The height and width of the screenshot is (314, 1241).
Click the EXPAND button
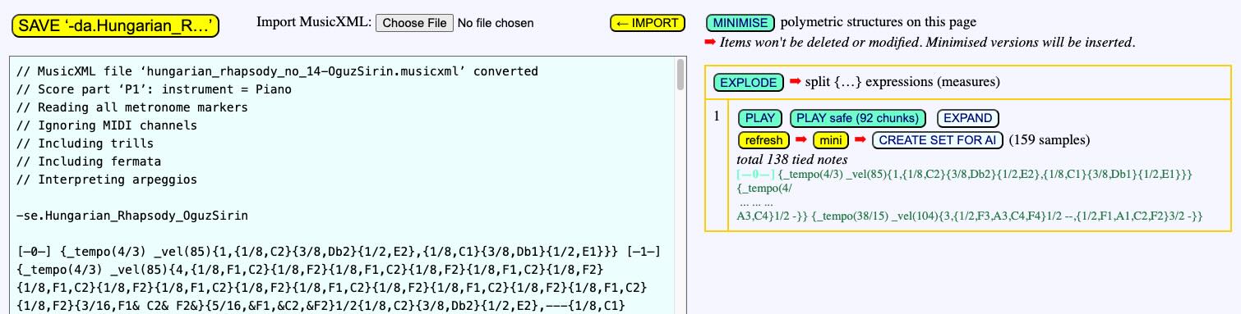click(x=969, y=118)
